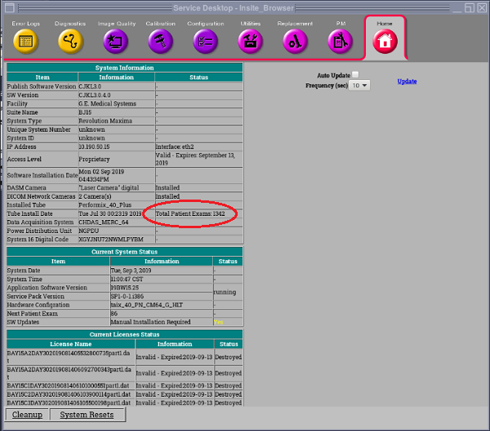This screenshot has height=431, width=490.
Task: Open the PM icon
Action: click(339, 40)
